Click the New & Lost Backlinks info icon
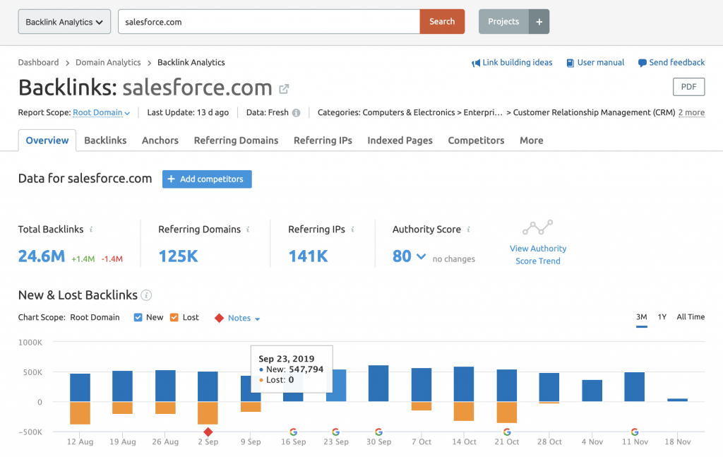Image resolution: width=723 pixels, height=457 pixels. point(146,295)
